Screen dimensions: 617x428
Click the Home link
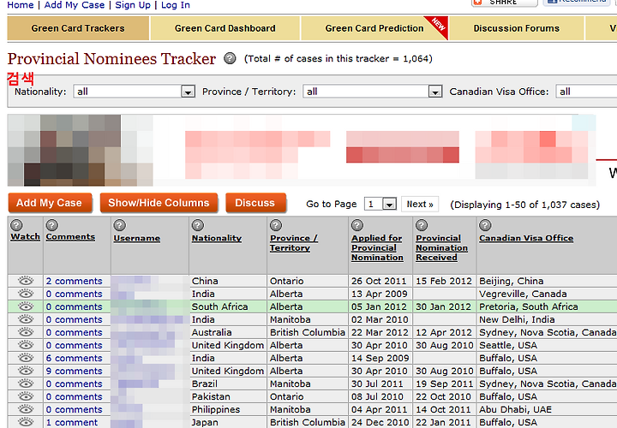[x=21, y=5]
